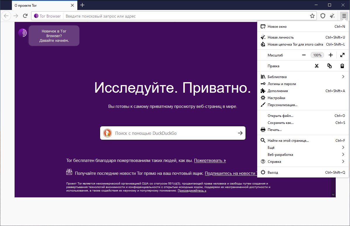The width and height of the screenshot is (350, 226).
Task: Close the "О проекте Tor" tab
Action: click(72, 5)
